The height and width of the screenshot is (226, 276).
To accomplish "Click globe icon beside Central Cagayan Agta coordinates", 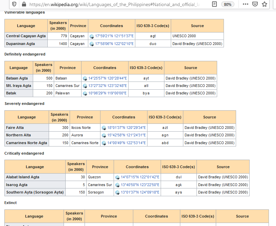I will [x=92, y=36].
